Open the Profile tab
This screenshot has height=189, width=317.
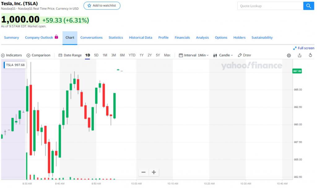point(163,37)
